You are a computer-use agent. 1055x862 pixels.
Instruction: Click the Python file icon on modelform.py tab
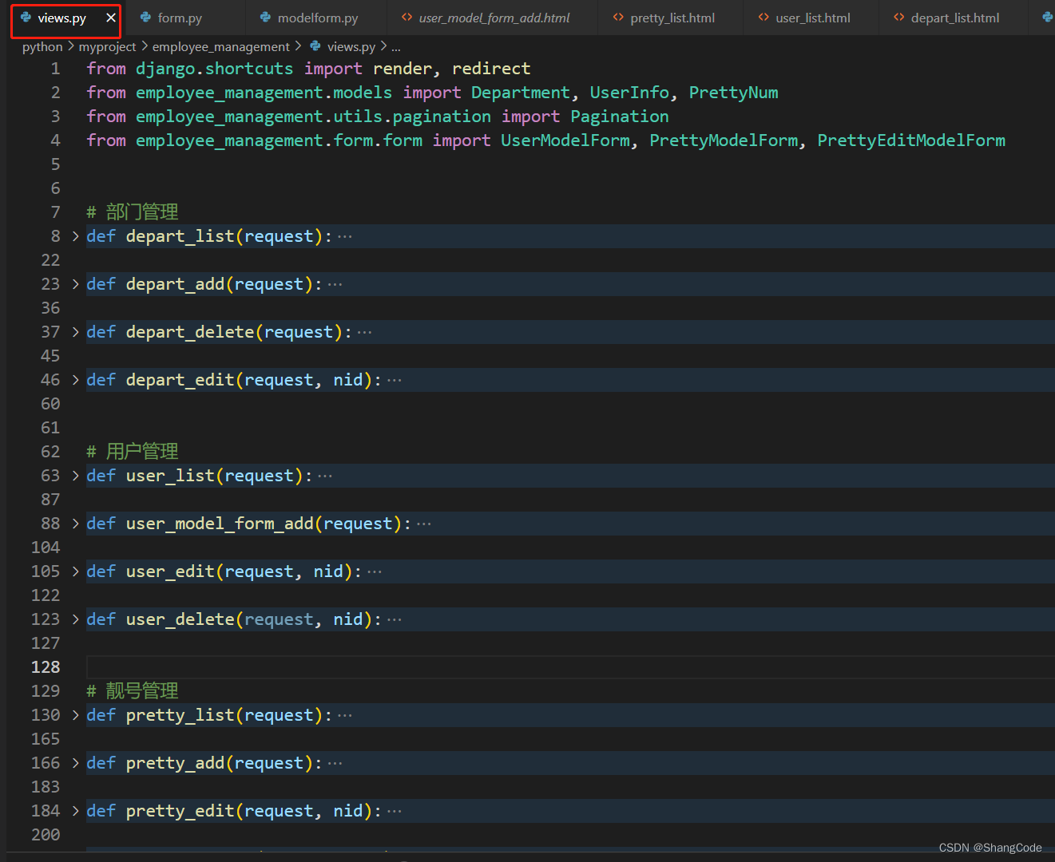click(x=265, y=17)
